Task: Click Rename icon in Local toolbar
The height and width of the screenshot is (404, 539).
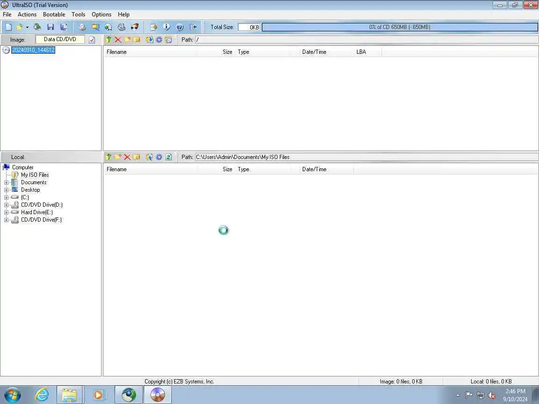Action: pyautogui.click(x=137, y=157)
